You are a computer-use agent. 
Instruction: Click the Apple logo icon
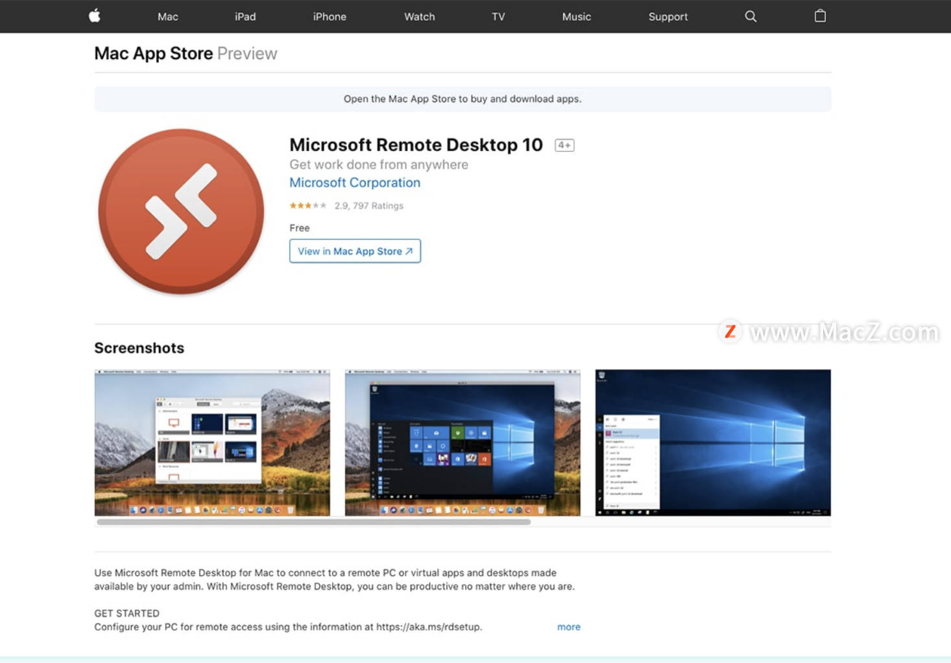(x=95, y=16)
